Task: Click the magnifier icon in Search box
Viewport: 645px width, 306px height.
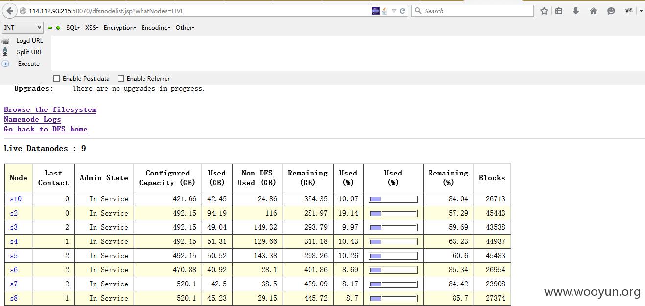Action: [418, 11]
